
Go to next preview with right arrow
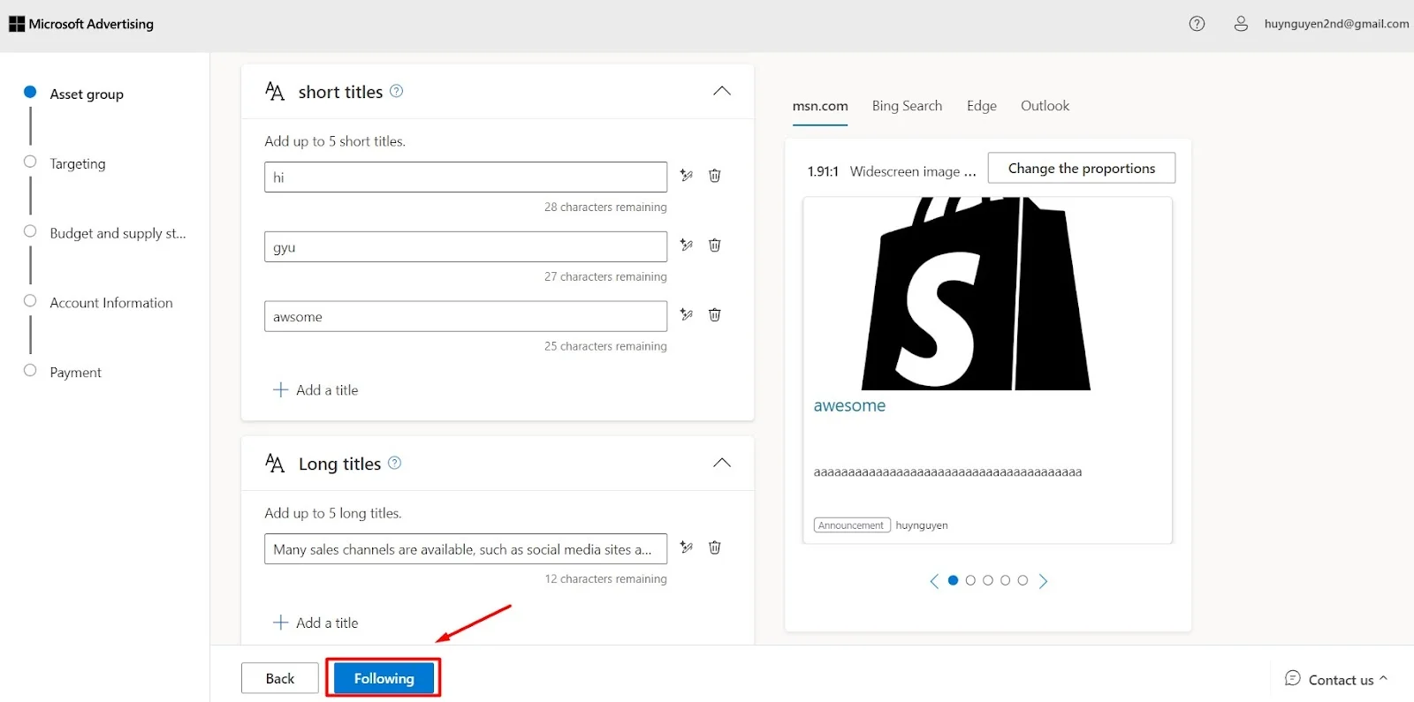tap(1044, 581)
